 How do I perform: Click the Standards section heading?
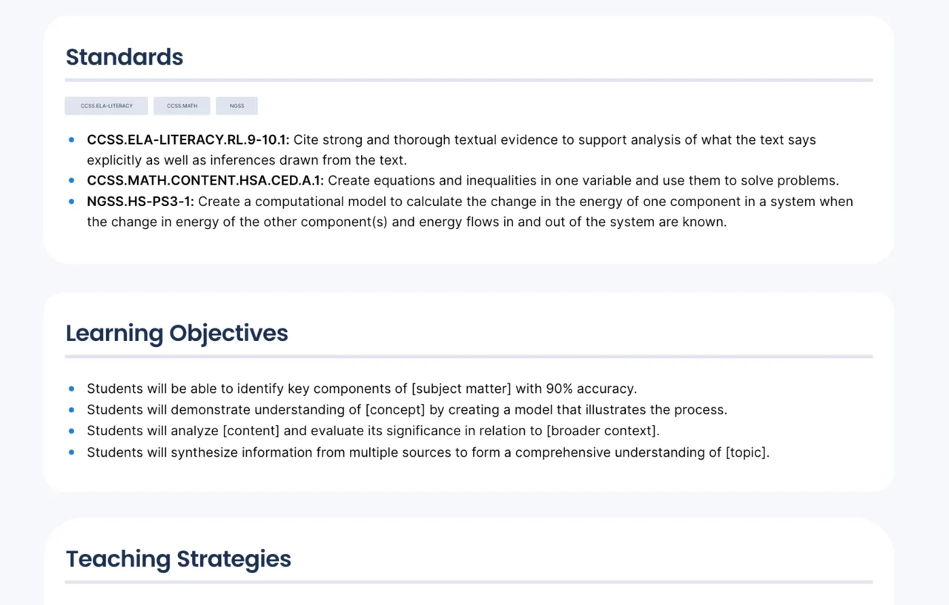pos(125,57)
